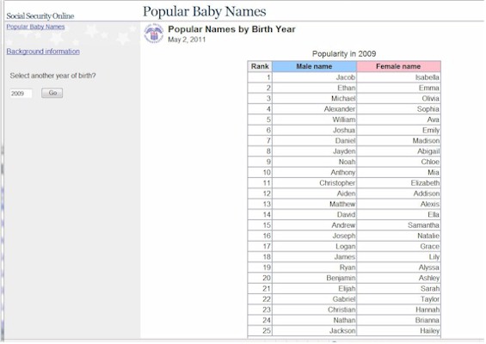This screenshot has width=486, height=344.
Task: Select the male name Elijah
Action: pos(347,288)
